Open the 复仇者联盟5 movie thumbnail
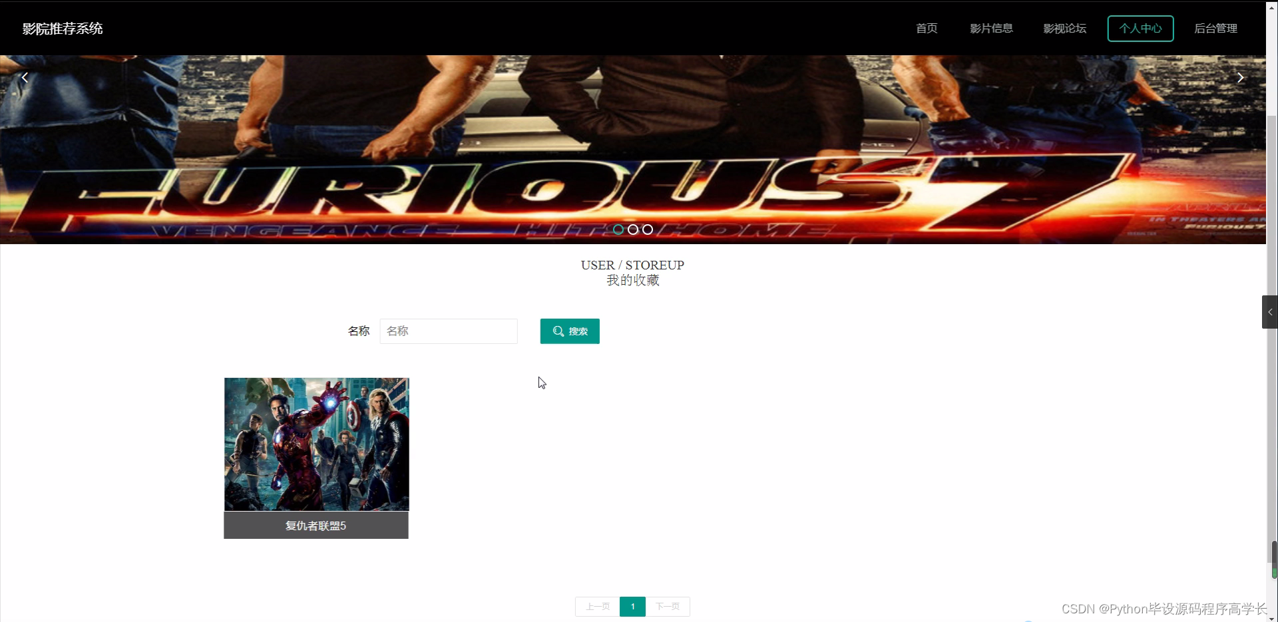 [x=316, y=444]
